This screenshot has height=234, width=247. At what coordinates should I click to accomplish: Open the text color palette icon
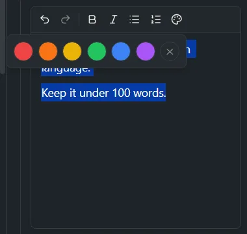[x=177, y=19]
